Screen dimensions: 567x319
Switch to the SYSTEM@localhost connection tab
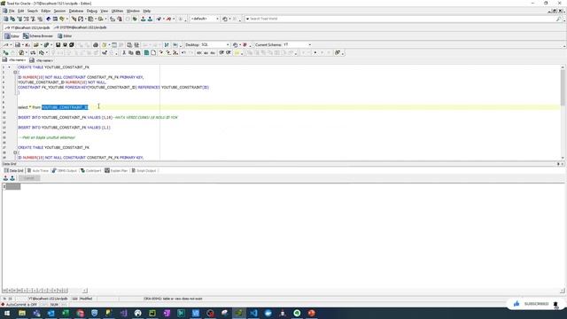coord(80,27)
